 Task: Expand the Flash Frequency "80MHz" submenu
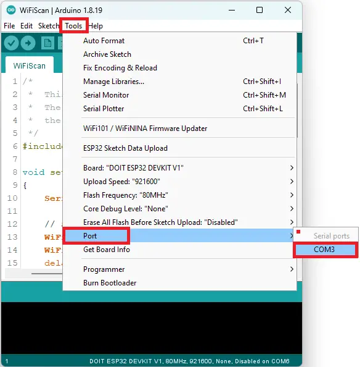[179, 195]
